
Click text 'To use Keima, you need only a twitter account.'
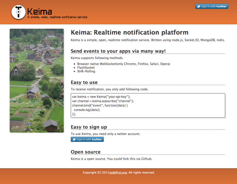[105, 134]
